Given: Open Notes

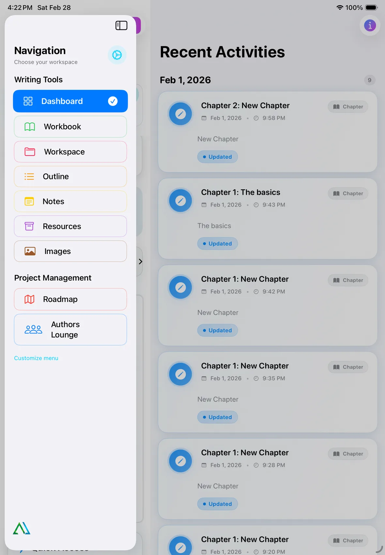Looking at the screenshot, I should pos(70,201).
